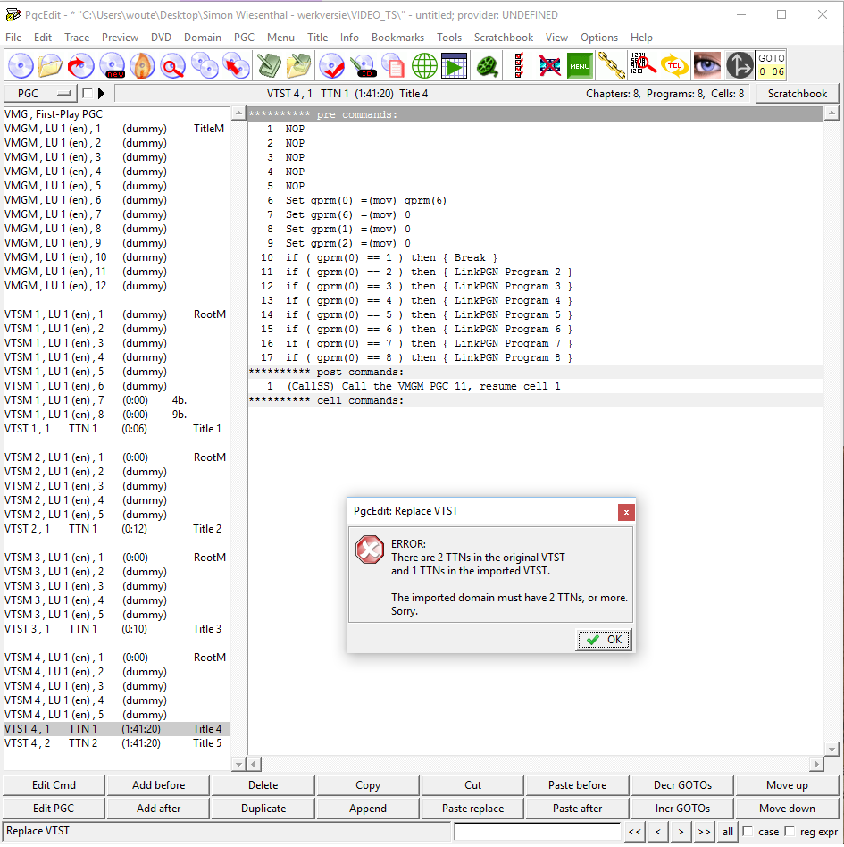The width and height of the screenshot is (844, 847).
Task: Click the Scratchbook button at top right
Action: pyautogui.click(x=797, y=94)
